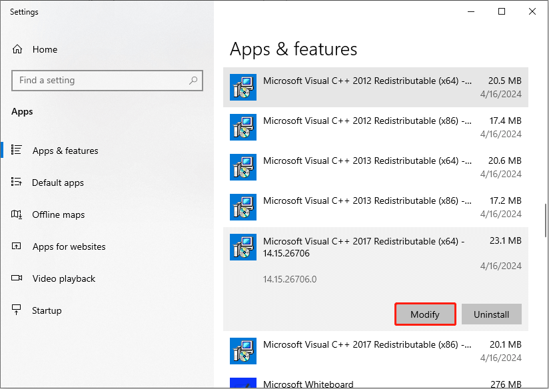Click the 17.4 MB size value
Viewport: 549px width, 389px height.
click(x=506, y=121)
